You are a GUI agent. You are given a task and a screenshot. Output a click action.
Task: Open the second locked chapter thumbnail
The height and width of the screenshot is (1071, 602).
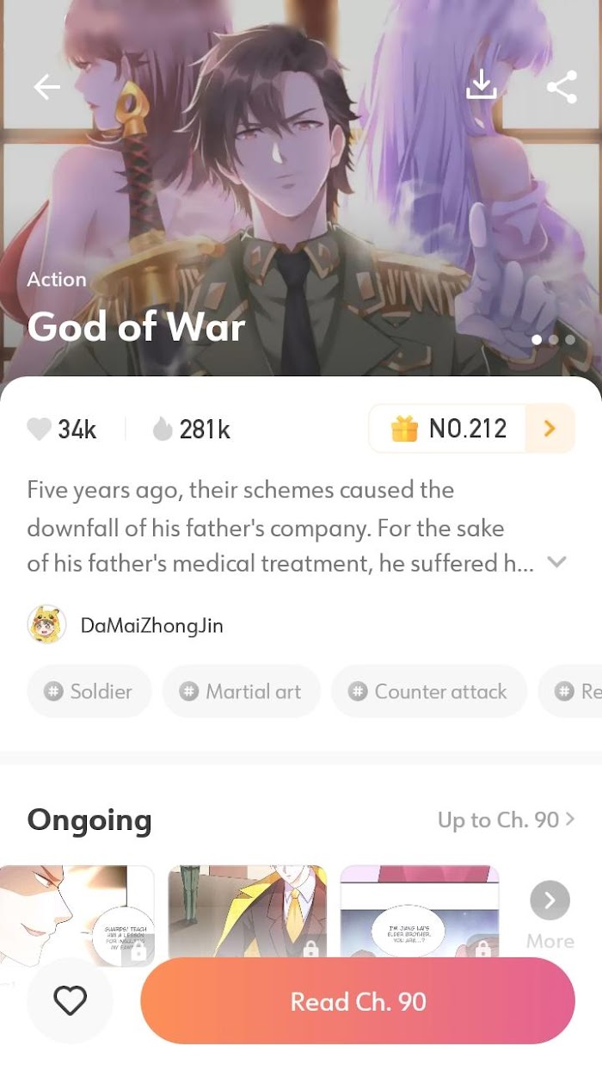point(248,914)
